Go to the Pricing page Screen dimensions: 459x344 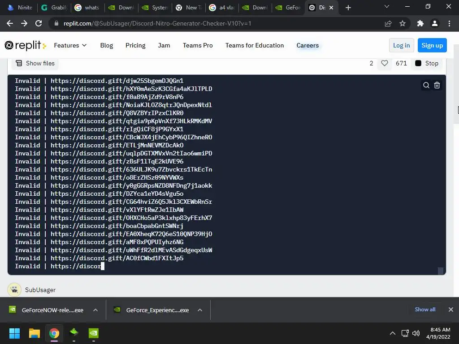click(135, 45)
